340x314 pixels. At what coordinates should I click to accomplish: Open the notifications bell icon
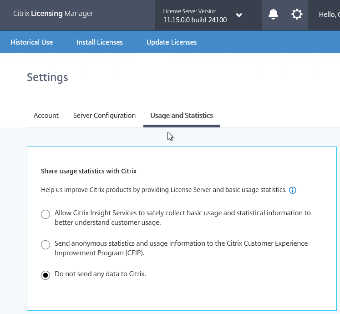coord(273,14)
